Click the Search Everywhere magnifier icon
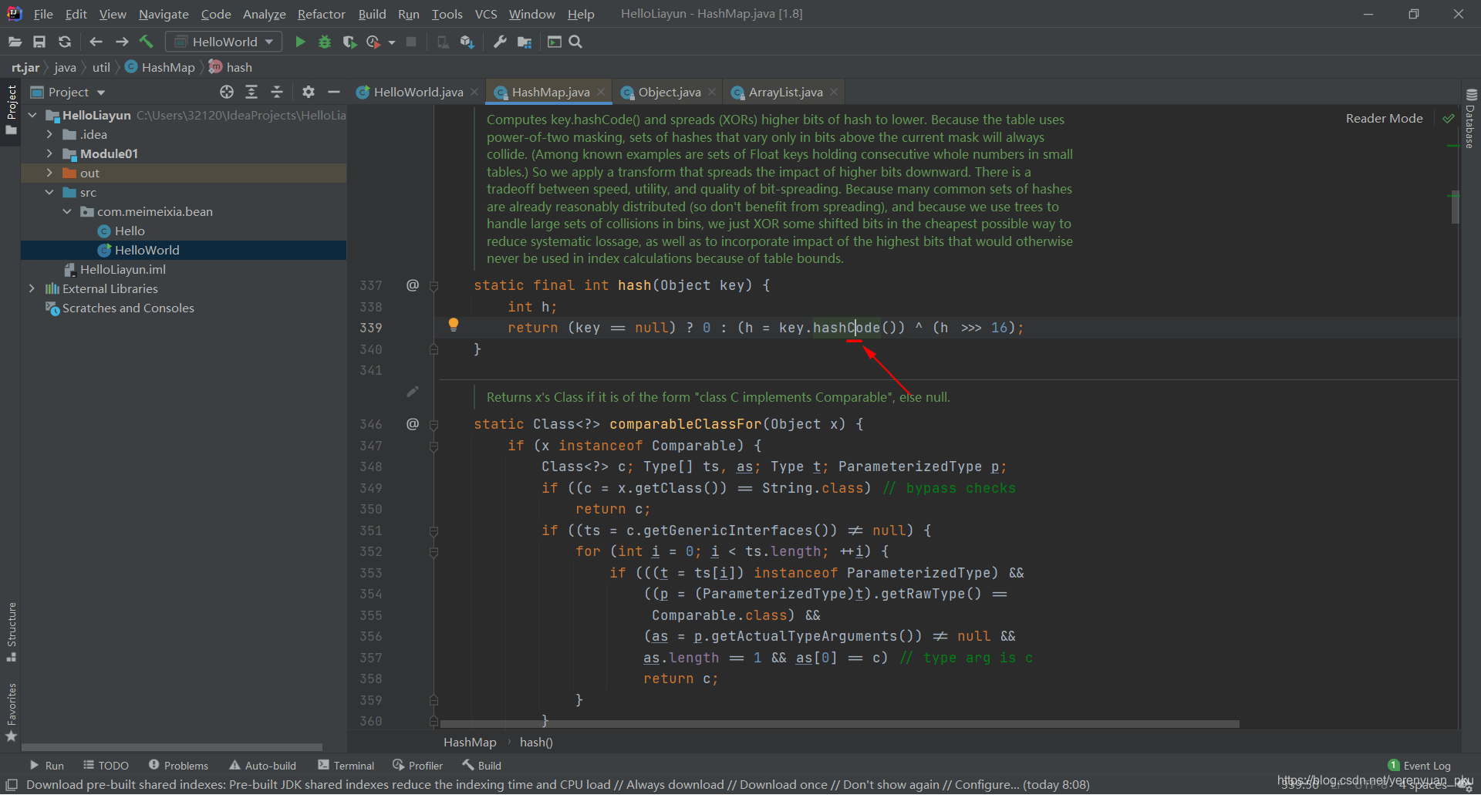 click(x=575, y=42)
